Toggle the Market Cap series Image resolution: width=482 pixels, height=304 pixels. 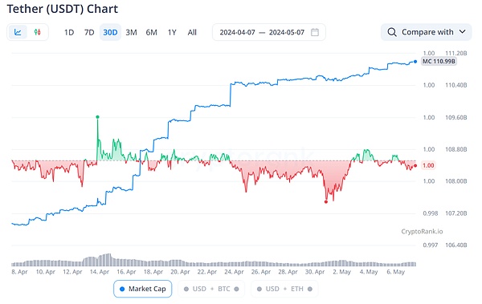[x=143, y=289]
